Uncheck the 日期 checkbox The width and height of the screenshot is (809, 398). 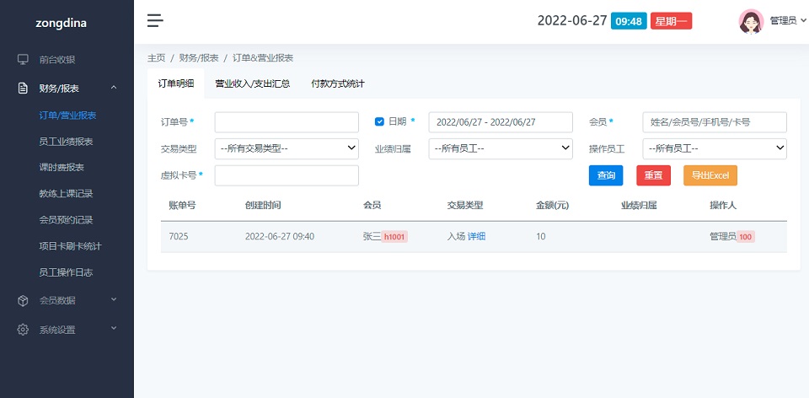tap(379, 121)
